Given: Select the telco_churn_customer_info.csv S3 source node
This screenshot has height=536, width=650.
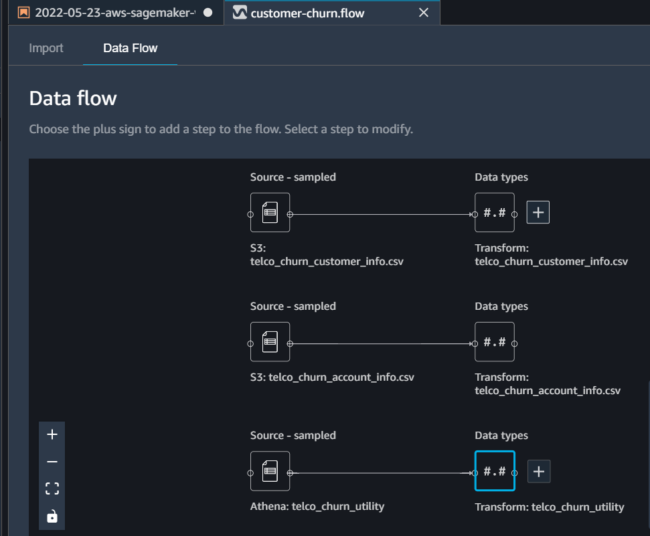Looking at the screenshot, I should tap(270, 213).
